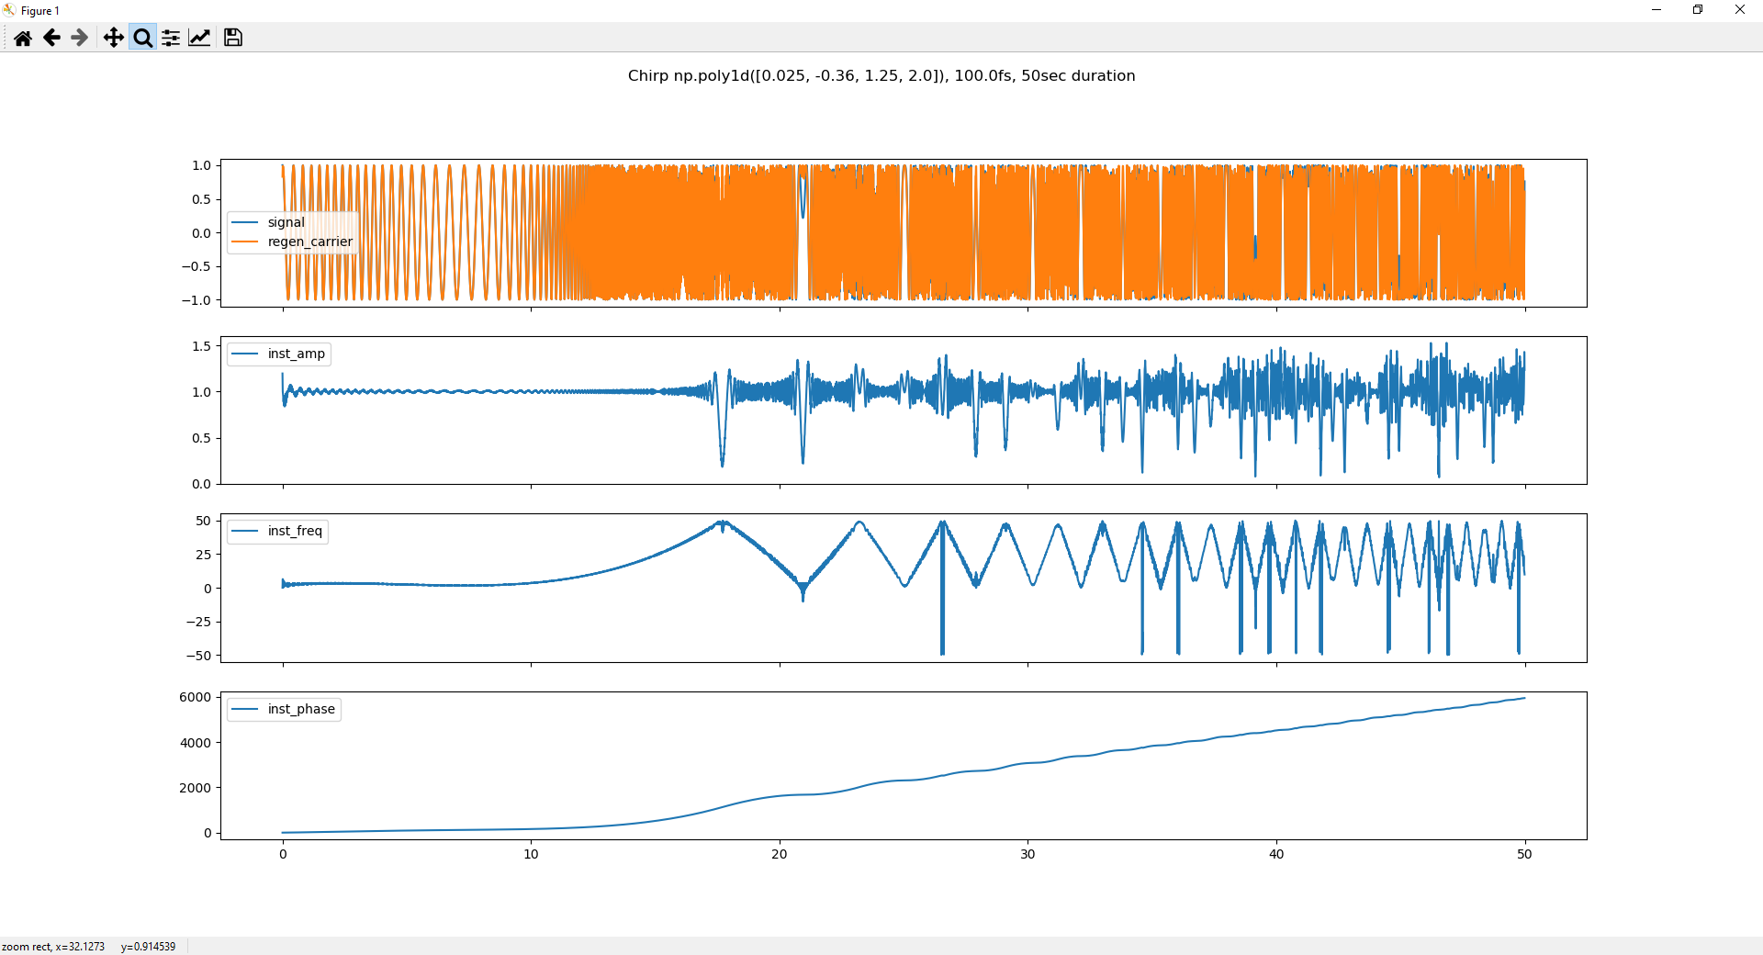Click the x-axis tick label 10
This screenshot has height=955, width=1763.
pos(531,854)
